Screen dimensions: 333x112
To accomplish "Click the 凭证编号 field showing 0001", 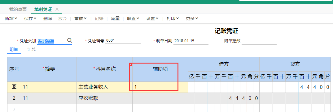I will click(x=123, y=41).
